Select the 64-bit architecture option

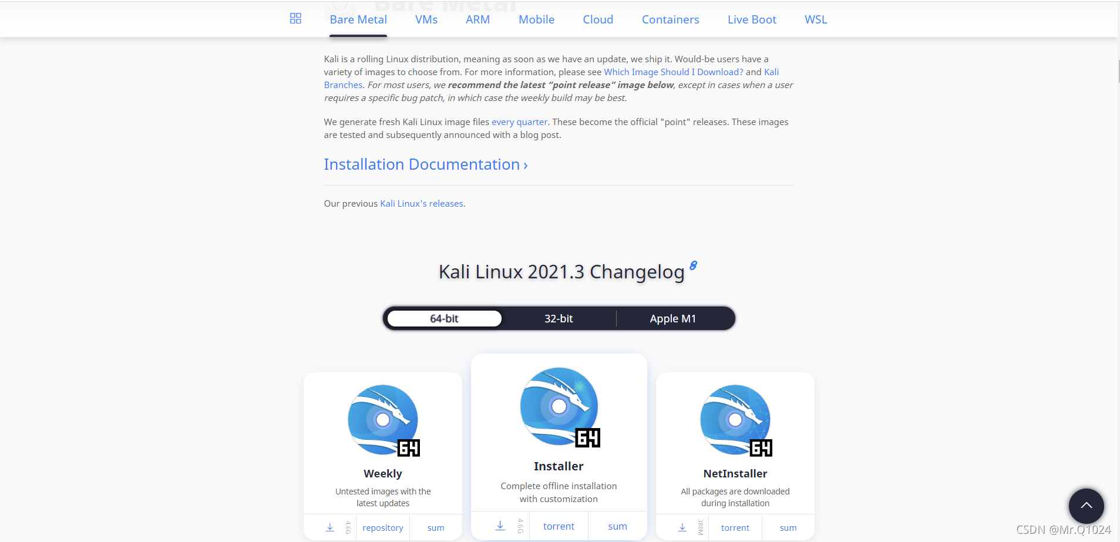[x=444, y=318]
